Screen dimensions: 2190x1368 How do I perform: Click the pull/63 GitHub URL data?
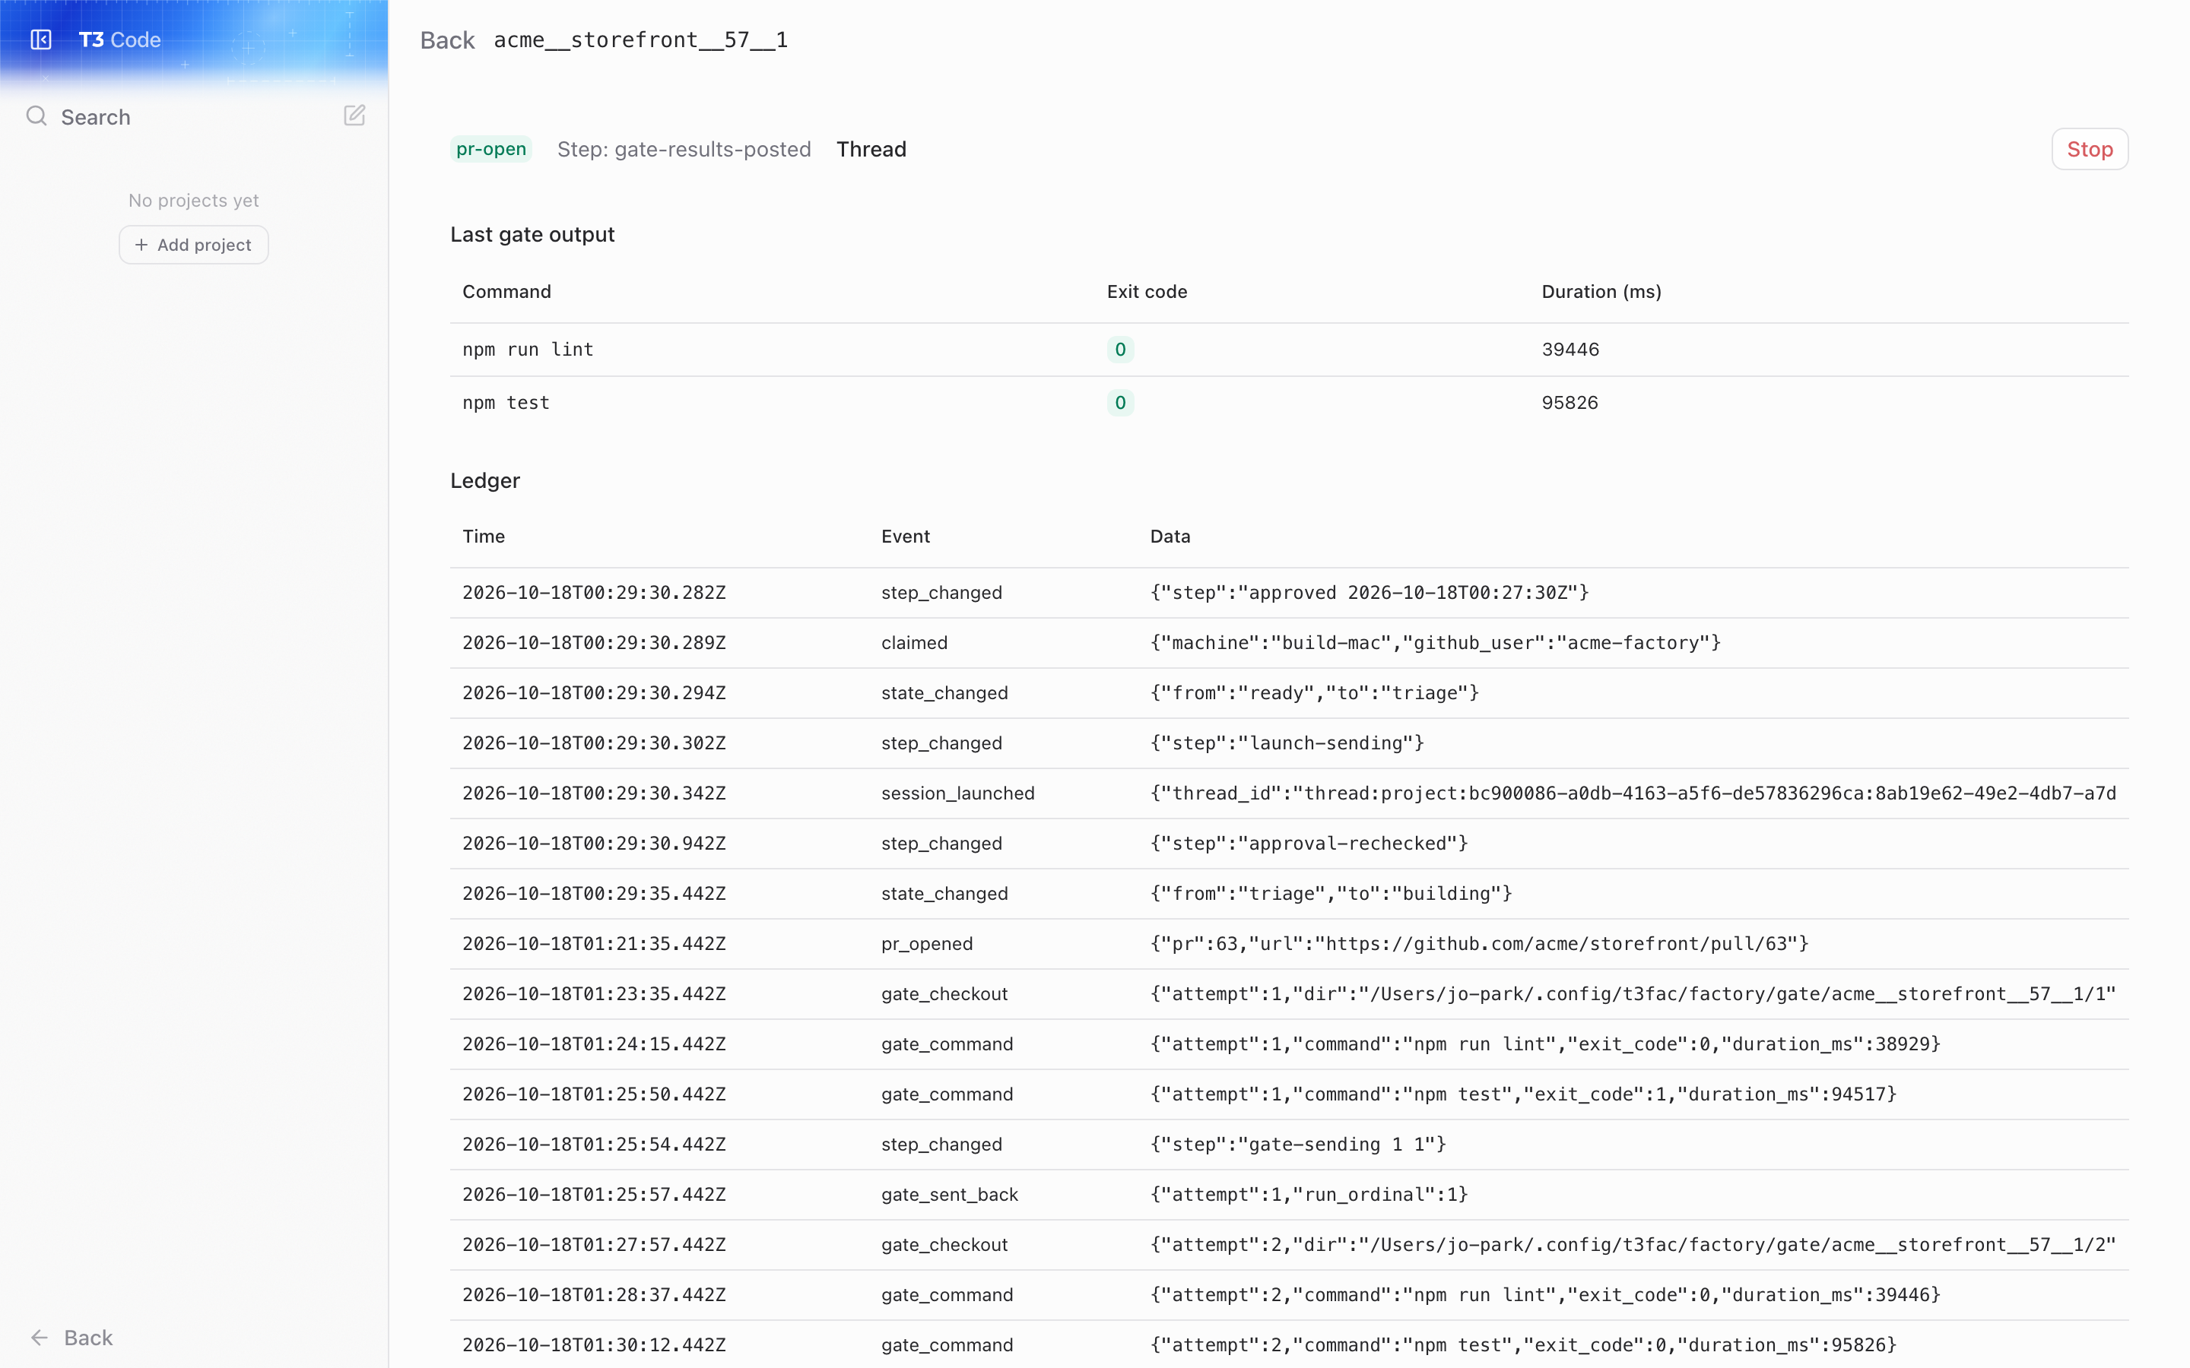pyautogui.click(x=1479, y=942)
